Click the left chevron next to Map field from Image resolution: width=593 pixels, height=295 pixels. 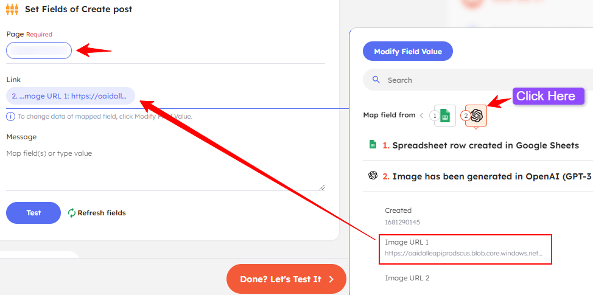[421, 115]
